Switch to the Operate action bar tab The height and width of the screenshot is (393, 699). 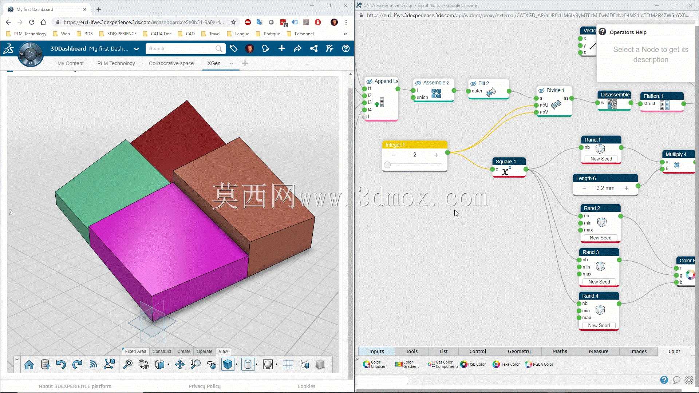click(x=204, y=352)
